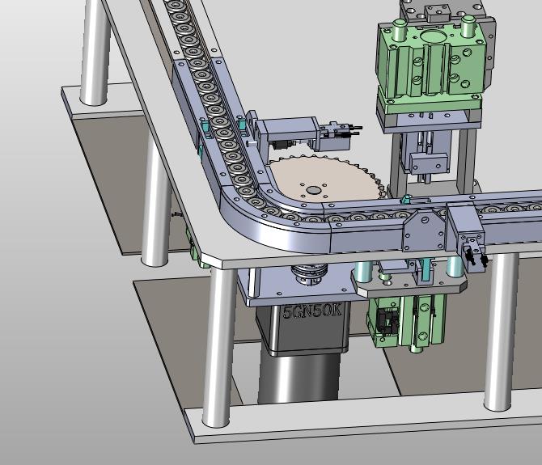Pick the green slide cylinder under the table
The image size is (542, 465).
(406, 323)
